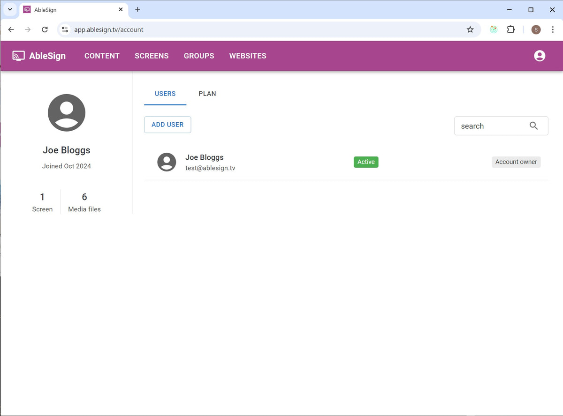Click Joe Bloggs avatar in user row
Screen dimensions: 563x416
tap(167, 162)
